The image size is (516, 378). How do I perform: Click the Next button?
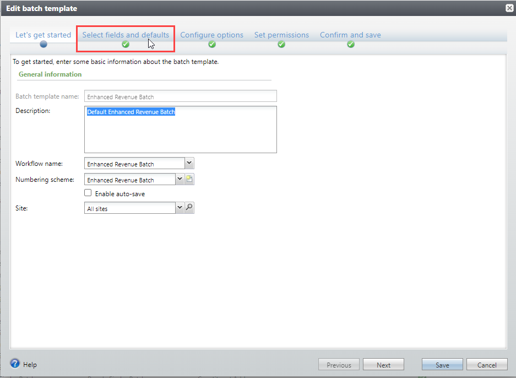[x=383, y=365]
